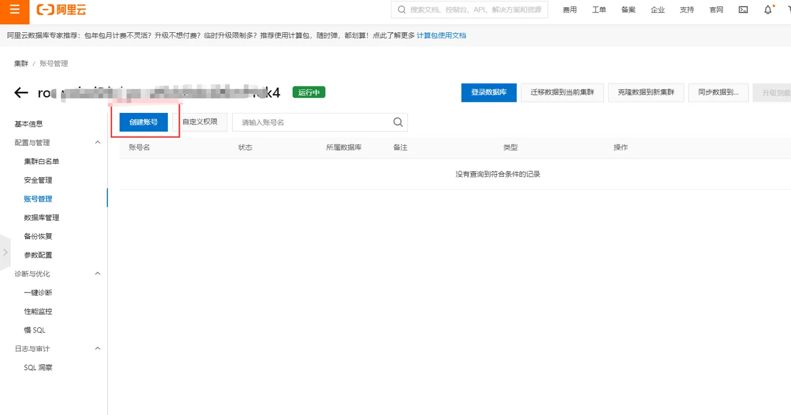Focus the 请输入账号名 search field
The height and width of the screenshot is (415, 791).
[320, 122]
